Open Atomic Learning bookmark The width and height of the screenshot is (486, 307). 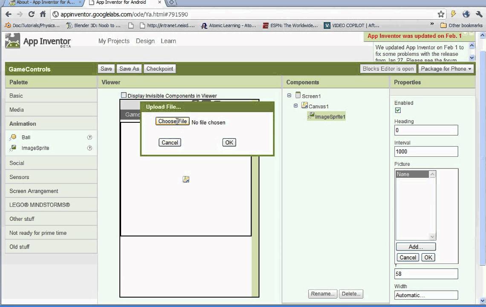point(229,26)
